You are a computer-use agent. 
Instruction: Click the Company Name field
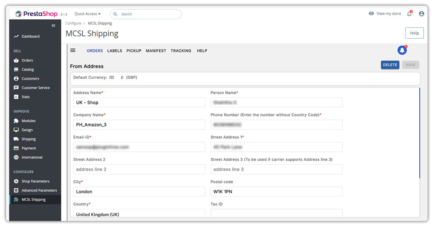pyautogui.click(x=139, y=125)
